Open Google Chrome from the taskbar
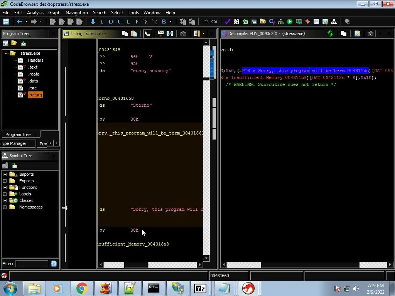 click(82, 288)
